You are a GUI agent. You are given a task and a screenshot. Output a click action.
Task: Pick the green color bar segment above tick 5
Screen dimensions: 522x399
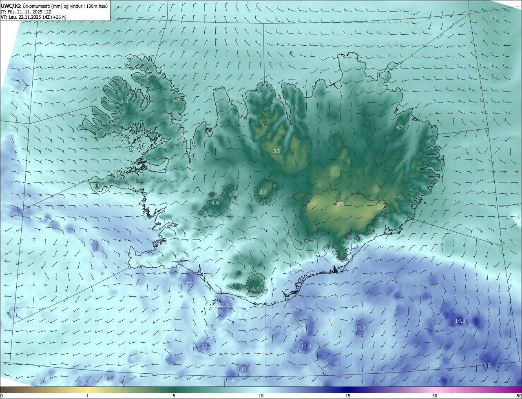(x=174, y=390)
